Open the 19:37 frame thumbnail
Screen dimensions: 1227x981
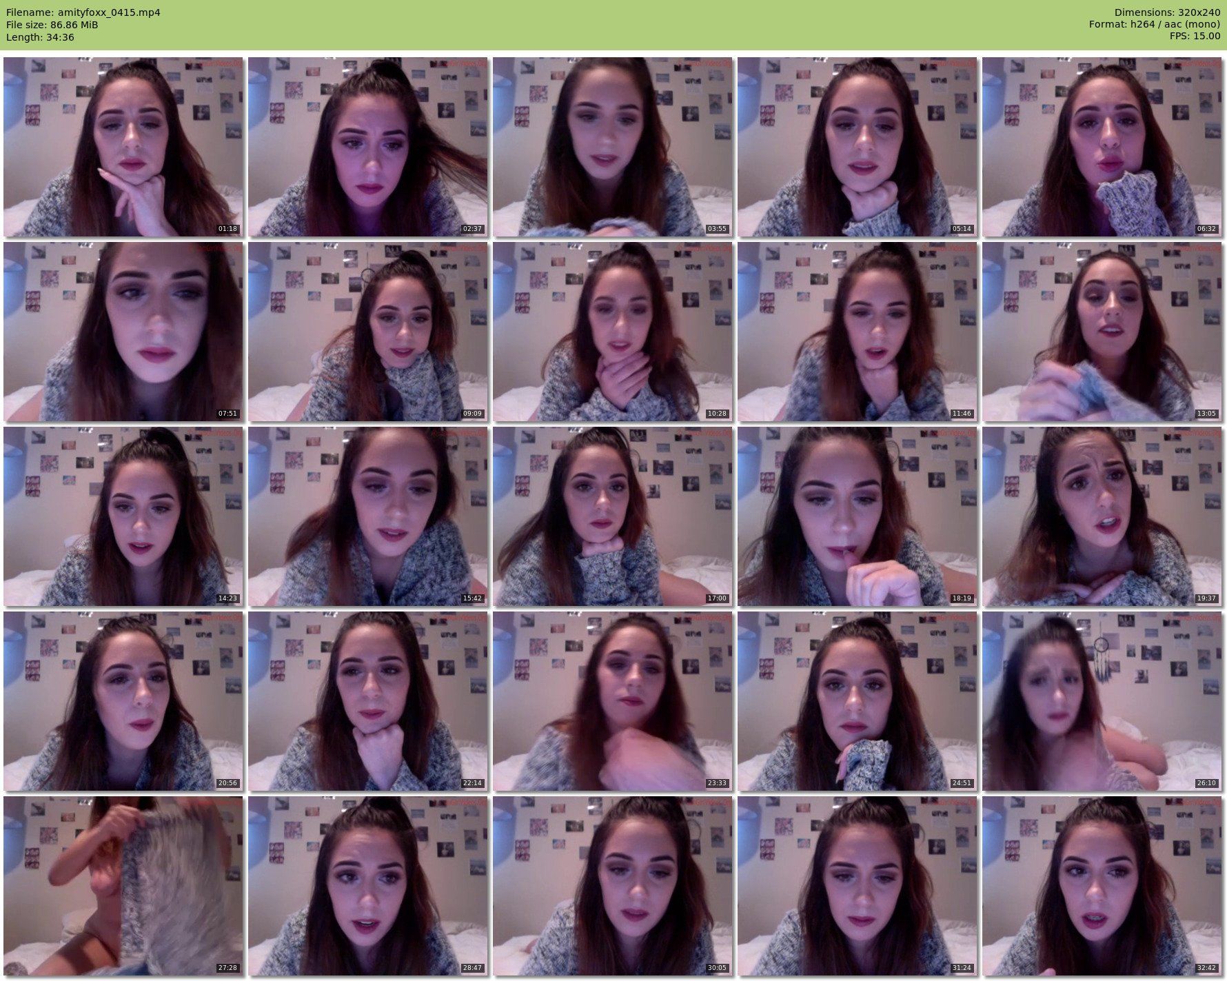point(1102,516)
